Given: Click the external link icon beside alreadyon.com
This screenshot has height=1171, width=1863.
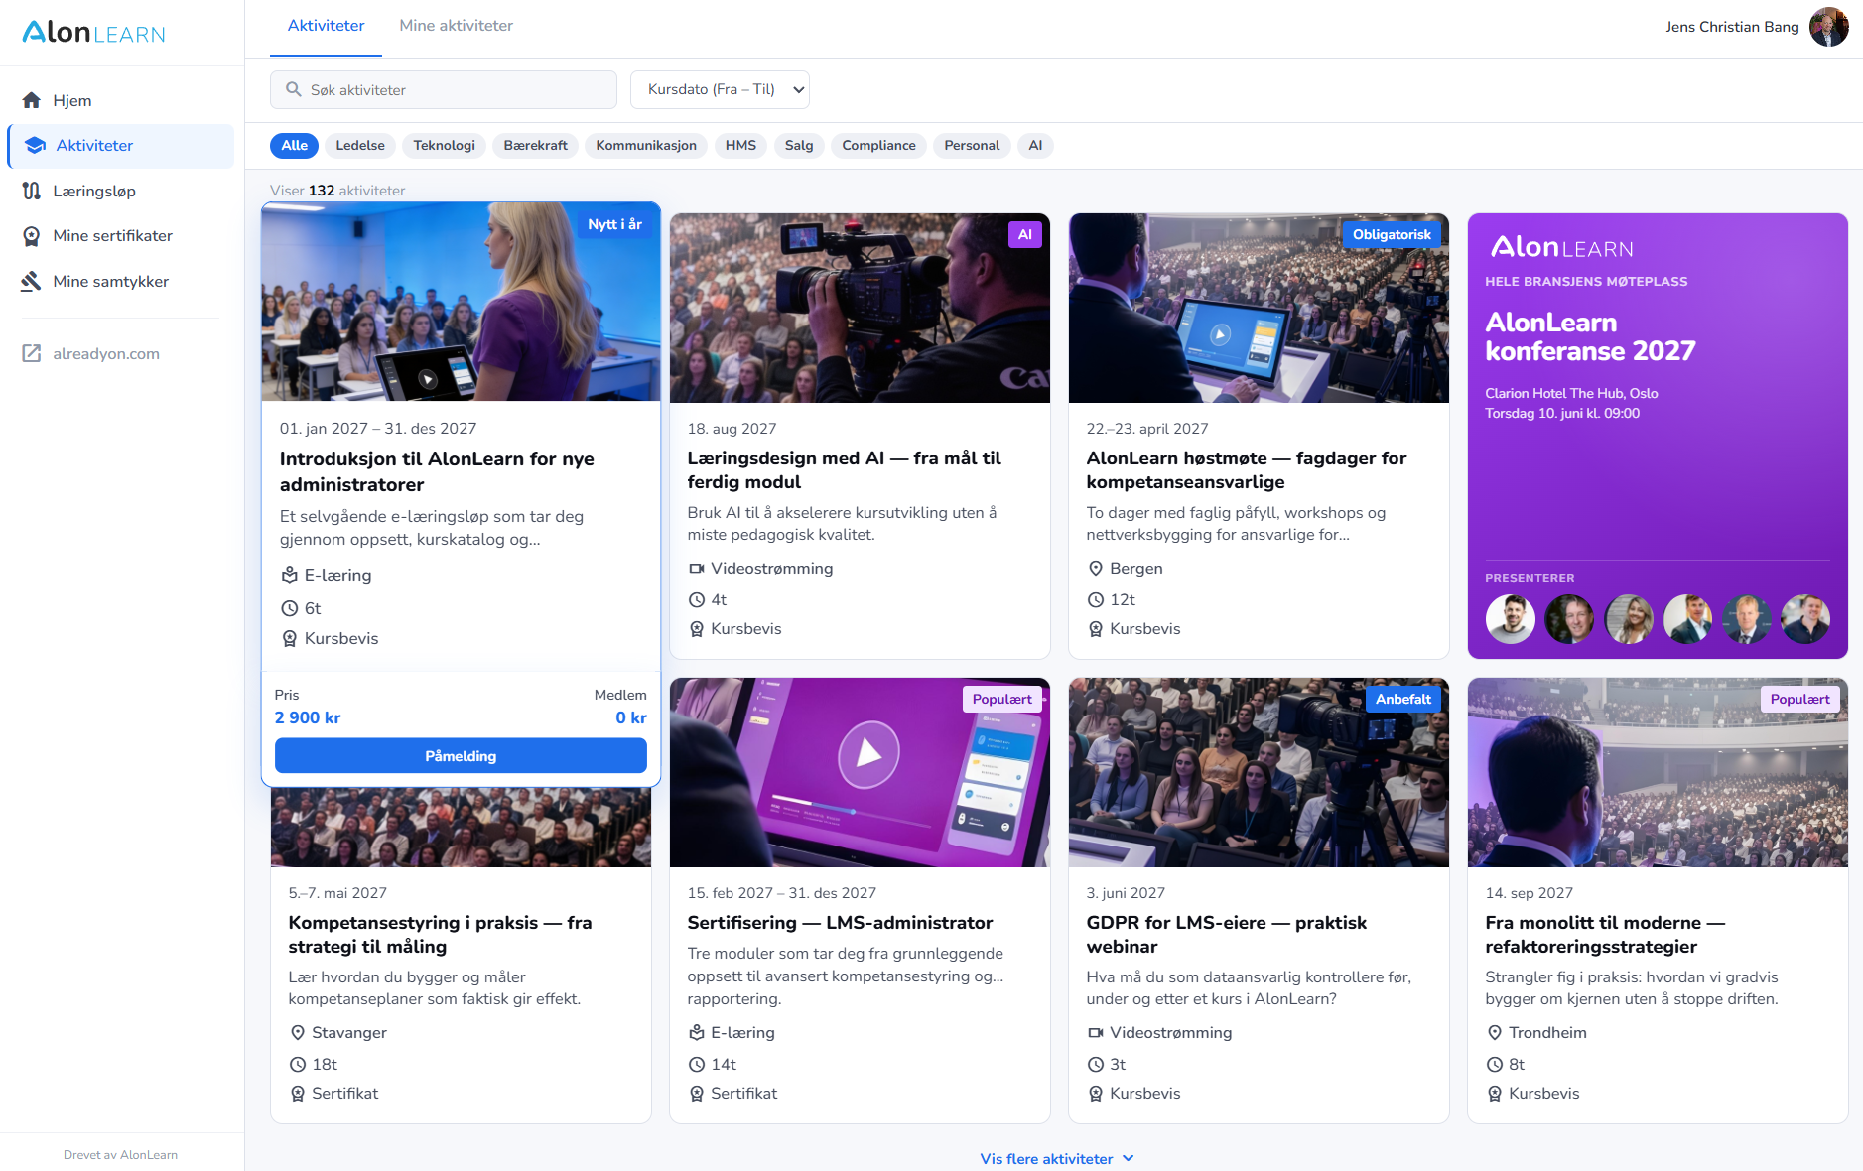Looking at the screenshot, I should coord(32,353).
